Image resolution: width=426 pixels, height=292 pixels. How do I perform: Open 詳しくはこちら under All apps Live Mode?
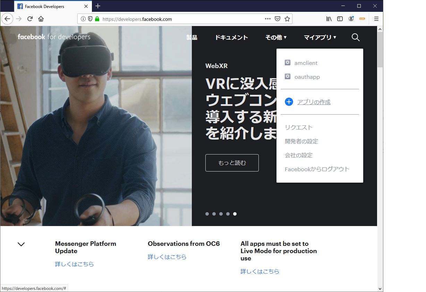coord(260,271)
